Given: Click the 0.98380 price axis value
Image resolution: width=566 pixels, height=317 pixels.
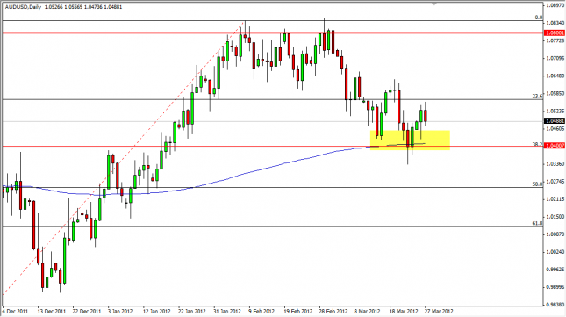Looking at the screenshot, I should pyautogui.click(x=555, y=305).
